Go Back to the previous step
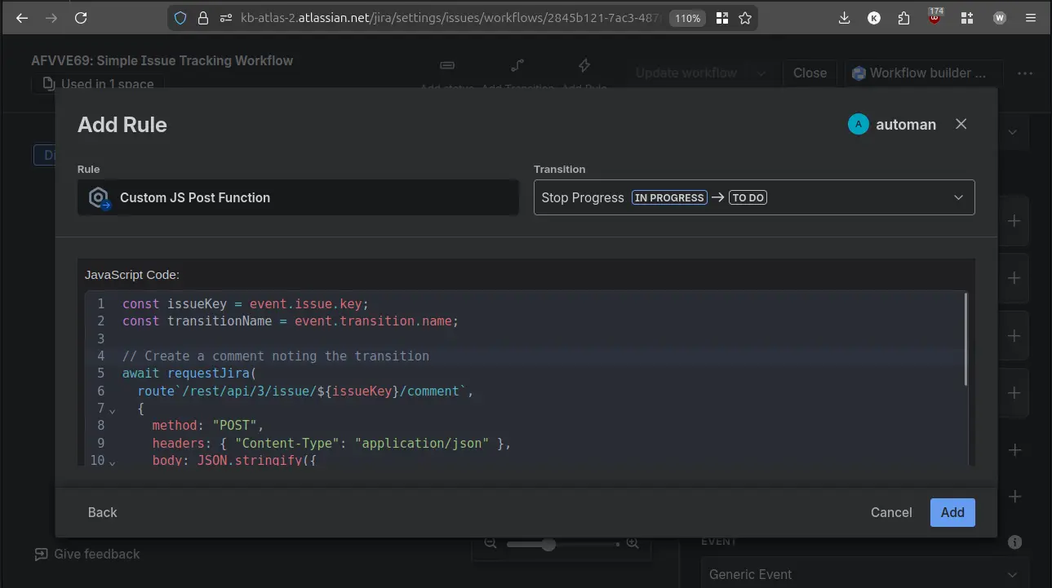 (x=103, y=512)
